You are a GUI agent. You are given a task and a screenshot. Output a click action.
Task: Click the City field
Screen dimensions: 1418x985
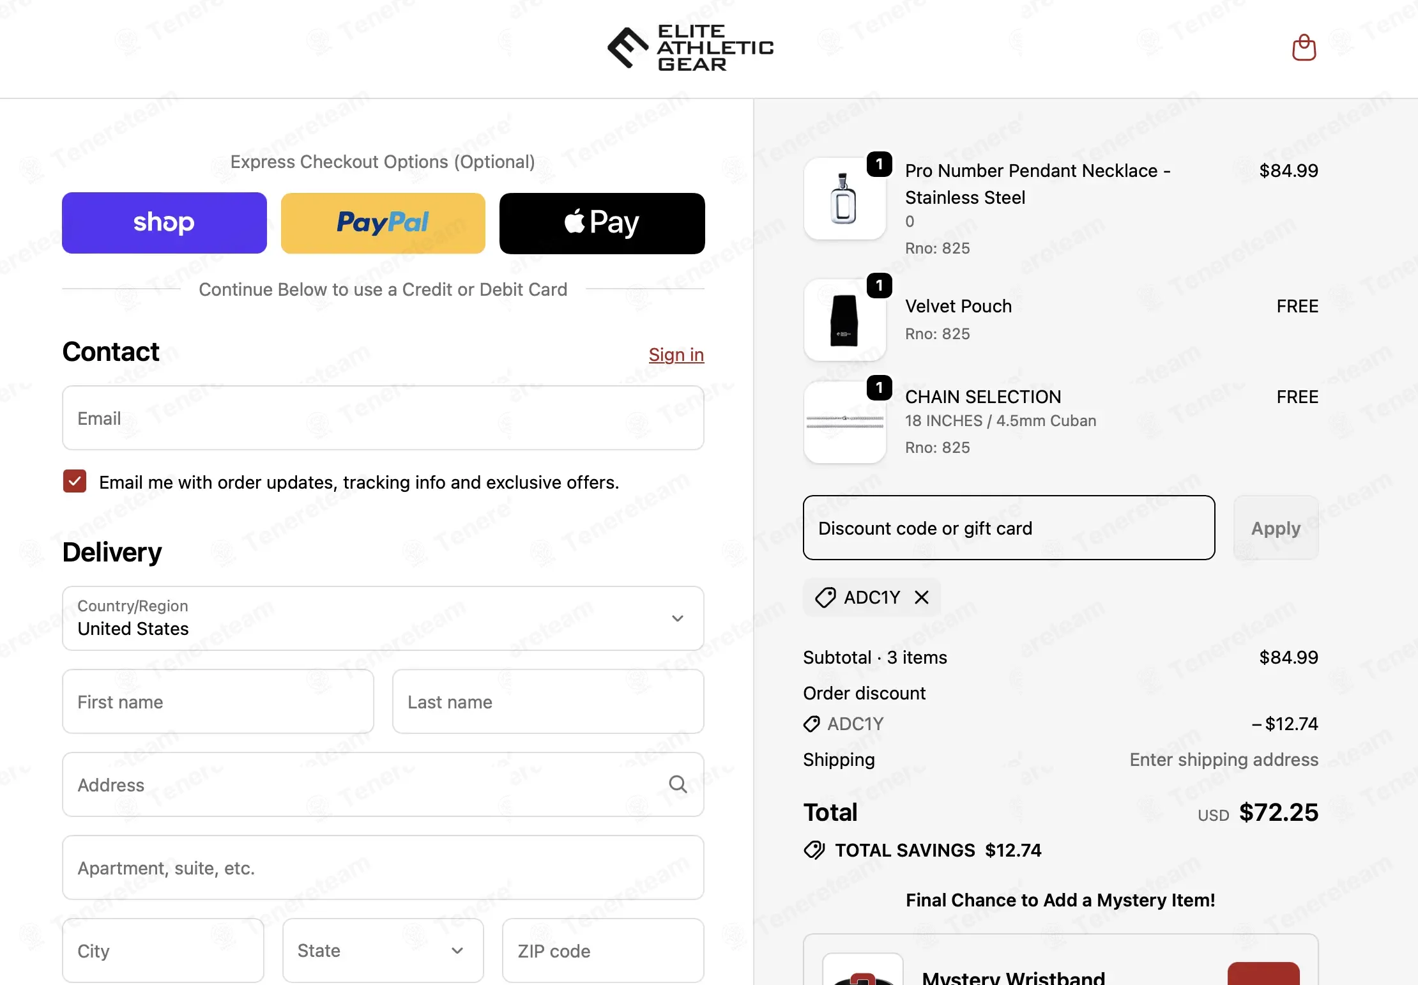164,951
